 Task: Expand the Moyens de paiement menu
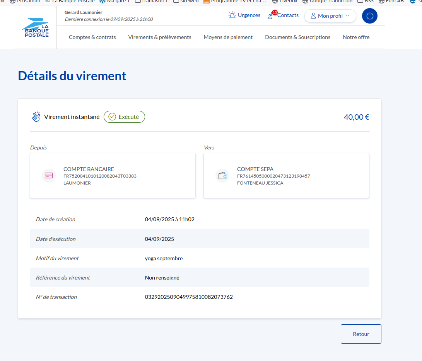click(228, 37)
